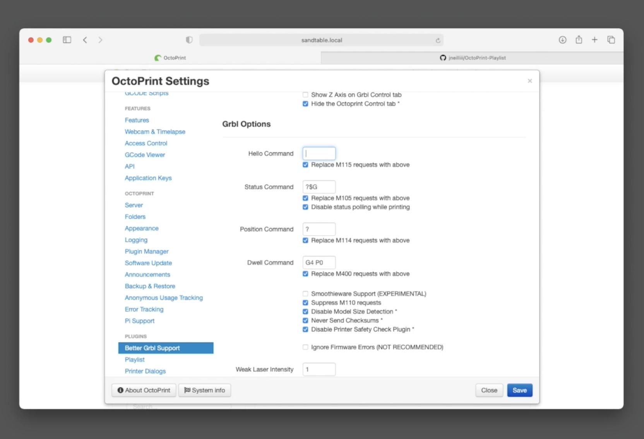Click the System info button
This screenshot has height=439, width=644.
[204, 390]
